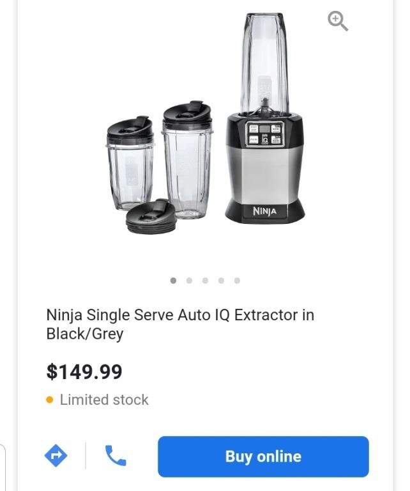Click the blender's Auto IQ control panel
Viewport: 410px width, 491px height.
click(x=265, y=134)
